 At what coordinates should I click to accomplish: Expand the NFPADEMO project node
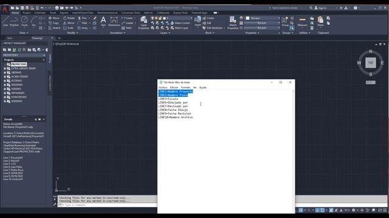5,93
